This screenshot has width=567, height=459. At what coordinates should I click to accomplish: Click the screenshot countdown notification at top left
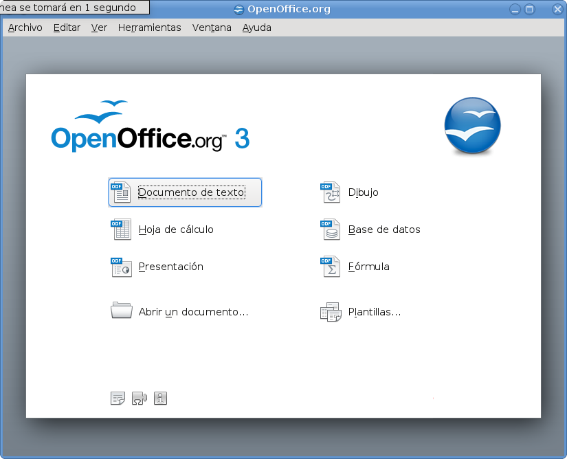72,8
